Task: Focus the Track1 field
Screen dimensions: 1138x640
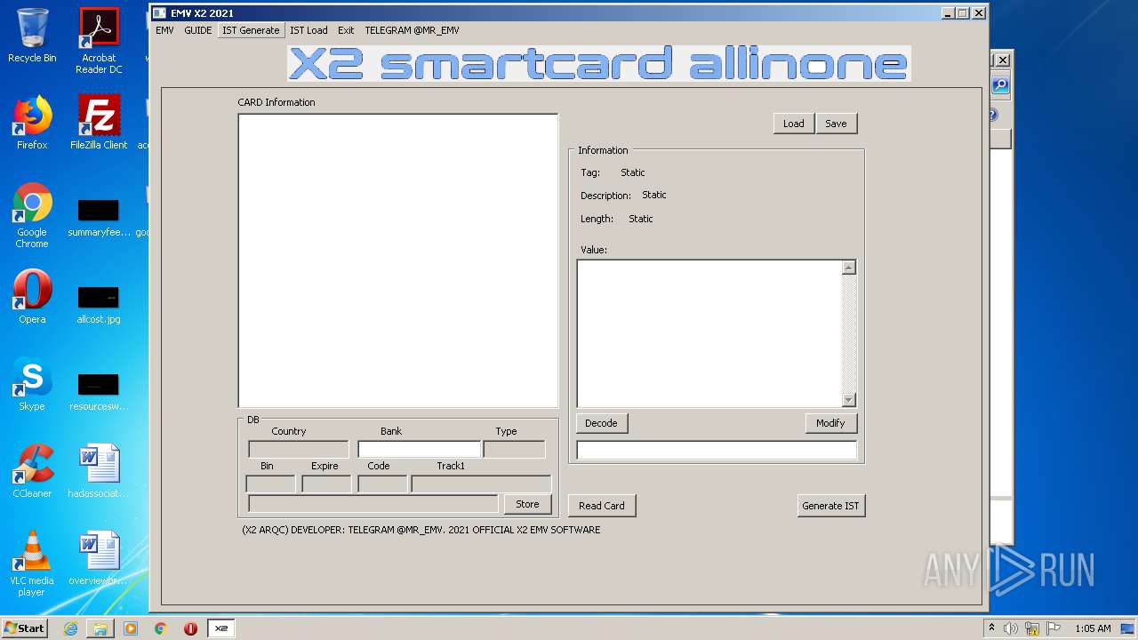Action: (481, 484)
